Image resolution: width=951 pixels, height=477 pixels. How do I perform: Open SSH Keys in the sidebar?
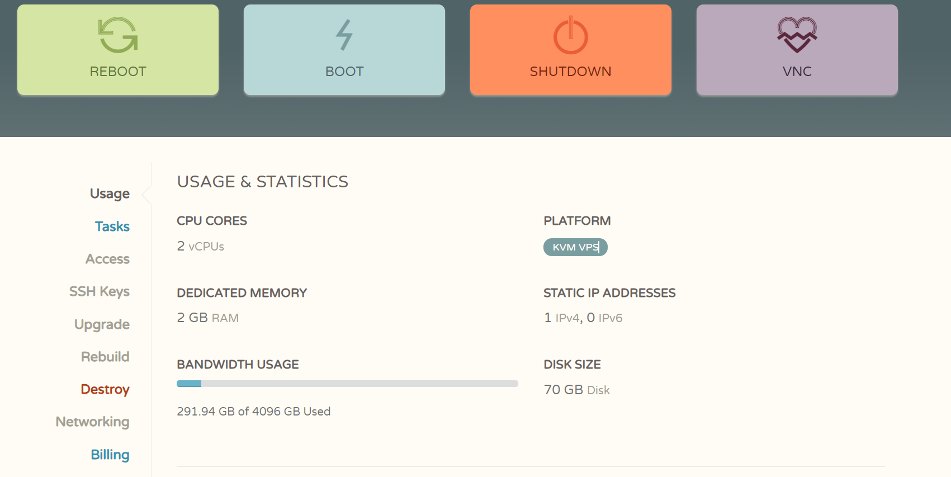[100, 291]
